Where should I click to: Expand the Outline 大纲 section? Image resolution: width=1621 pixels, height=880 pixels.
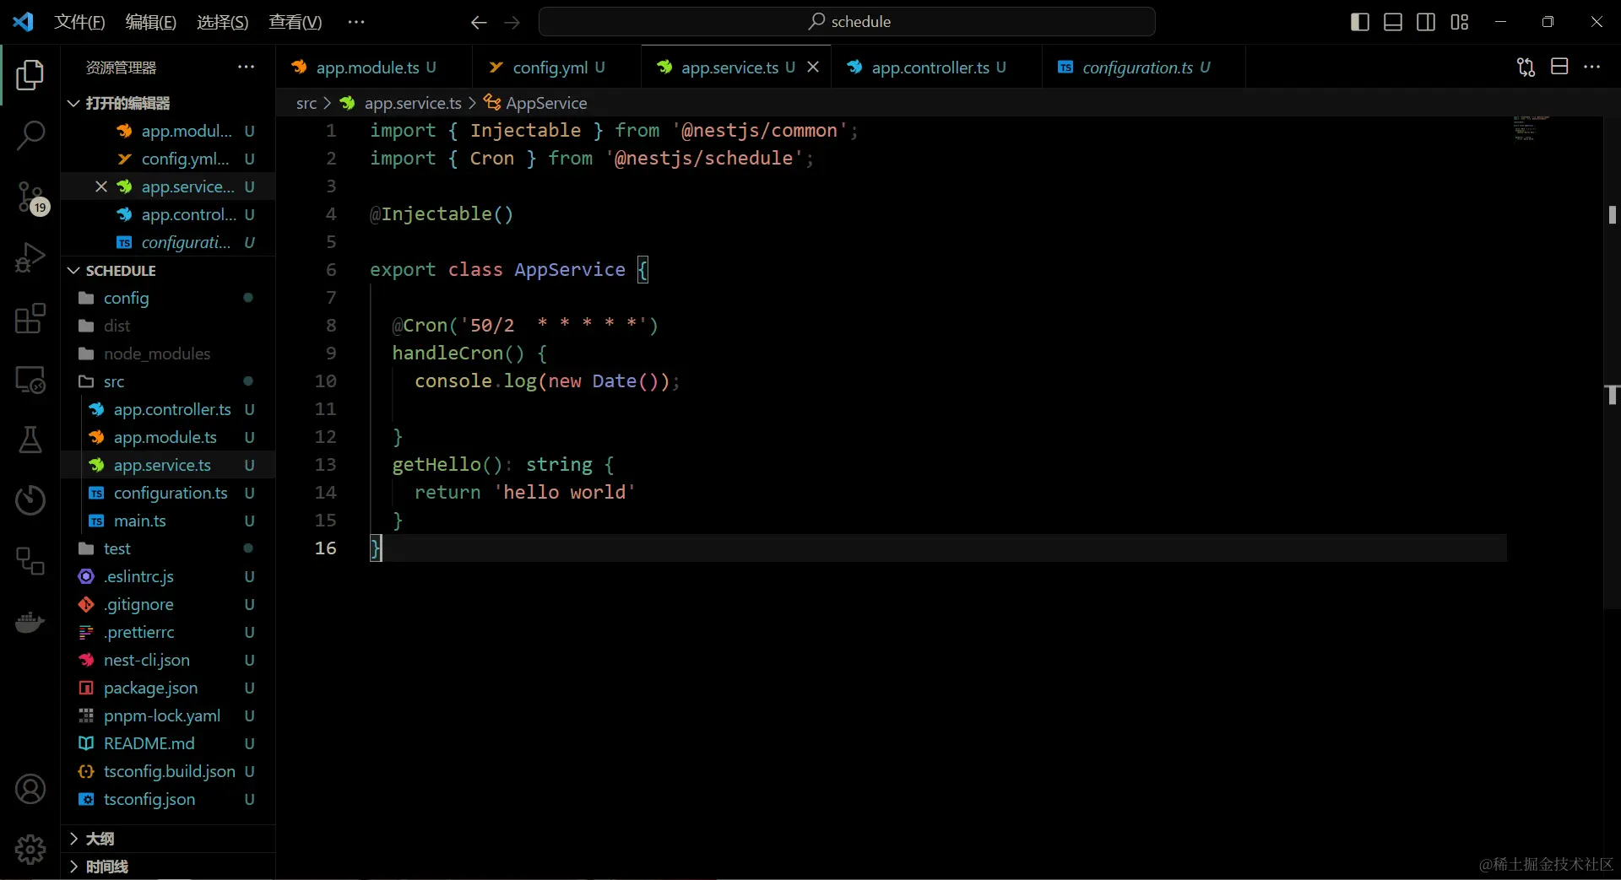[168, 839]
